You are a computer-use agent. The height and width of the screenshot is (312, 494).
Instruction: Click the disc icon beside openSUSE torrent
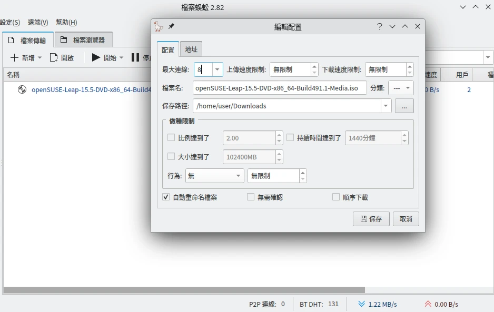[x=22, y=89]
